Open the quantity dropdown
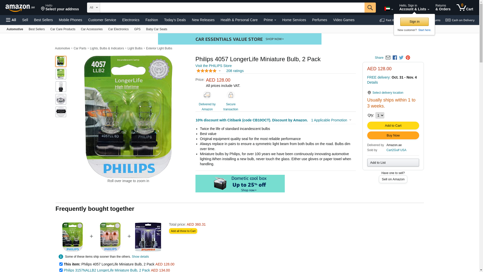The height and width of the screenshot is (272, 483). [x=380, y=115]
